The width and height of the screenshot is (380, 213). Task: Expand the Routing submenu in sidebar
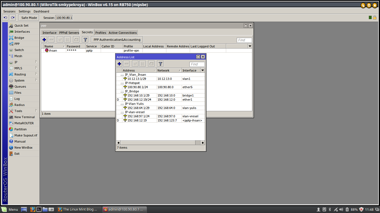(23, 74)
